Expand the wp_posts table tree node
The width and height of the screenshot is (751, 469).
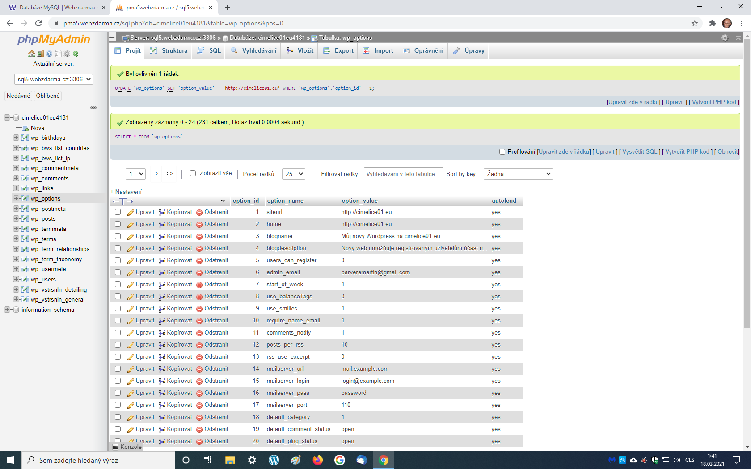tap(16, 219)
